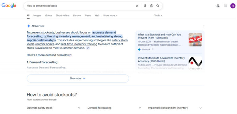Image resolution: width=237 pixels, height=114 pixels.
Task: Click the SOLD OUT thumbnail image
Action: coord(195,39)
